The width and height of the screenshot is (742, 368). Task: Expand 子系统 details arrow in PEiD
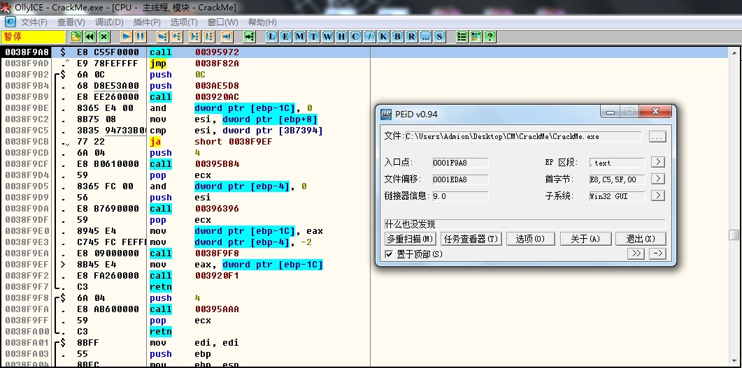tap(658, 196)
